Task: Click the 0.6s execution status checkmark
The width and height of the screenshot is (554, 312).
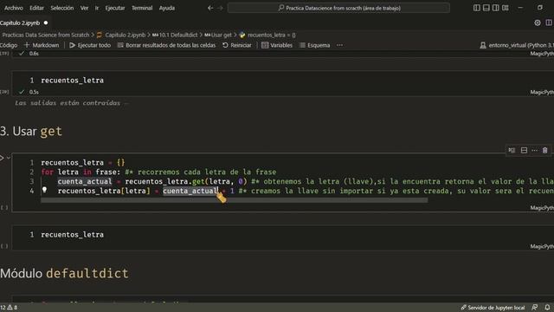Action: [22, 54]
